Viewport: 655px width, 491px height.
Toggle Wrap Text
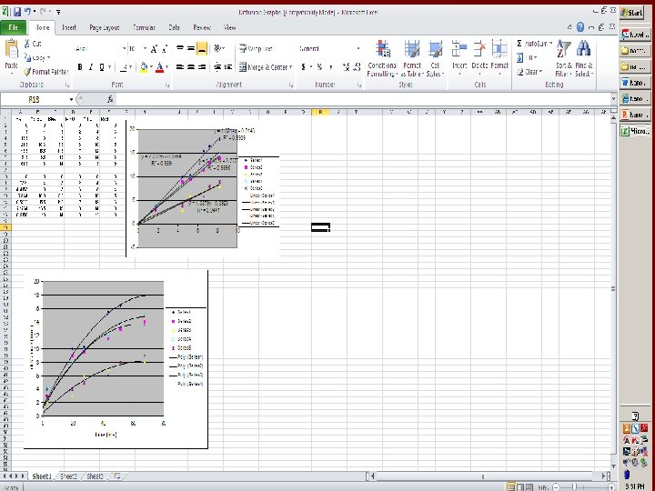(x=256, y=49)
